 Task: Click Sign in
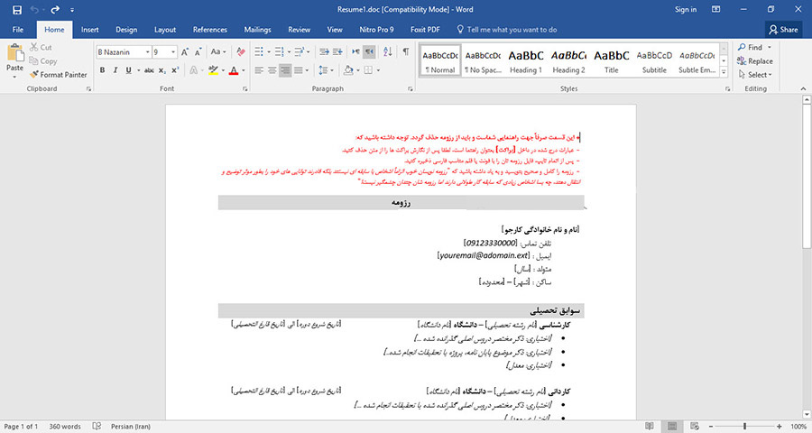(686, 9)
